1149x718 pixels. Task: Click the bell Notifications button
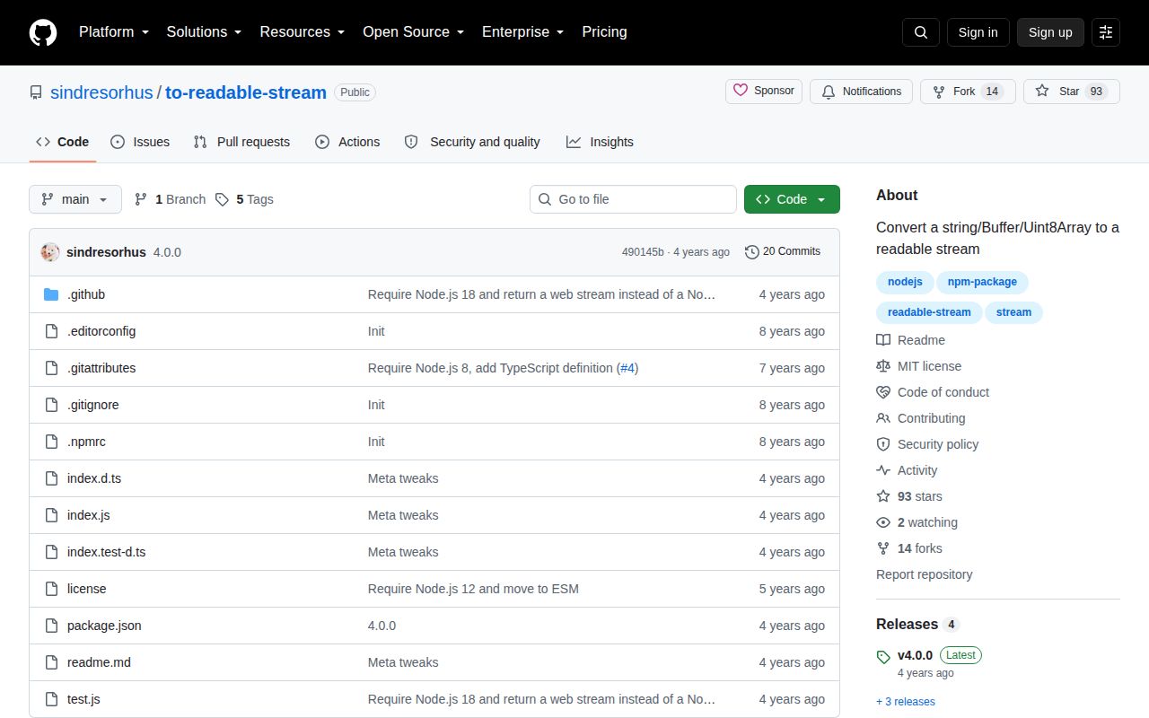coord(862,92)
